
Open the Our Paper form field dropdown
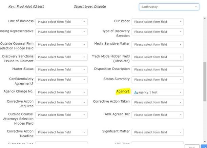pyautogui.click(x=158, y=22)
